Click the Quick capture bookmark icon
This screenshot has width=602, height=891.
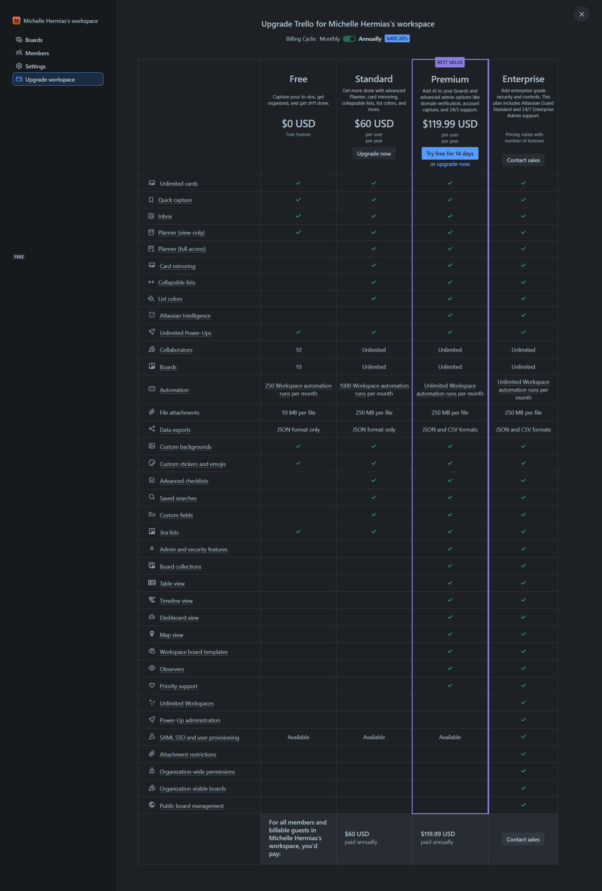(x=151, y=200)
